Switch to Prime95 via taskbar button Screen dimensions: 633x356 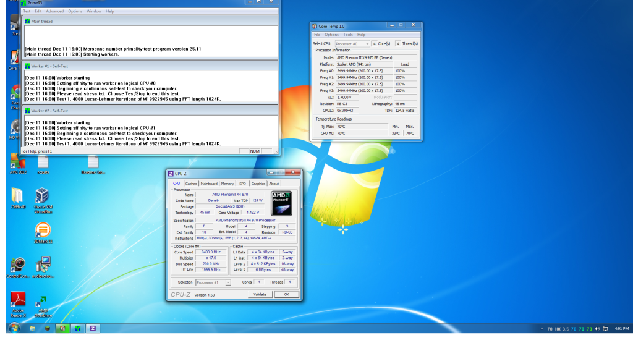pos(77,329)
